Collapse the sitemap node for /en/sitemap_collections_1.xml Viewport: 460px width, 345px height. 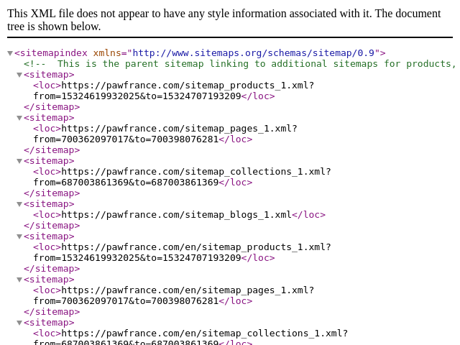point(19,323)
